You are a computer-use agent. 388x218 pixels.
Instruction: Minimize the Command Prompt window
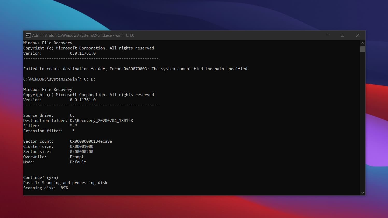pos(327,35)
